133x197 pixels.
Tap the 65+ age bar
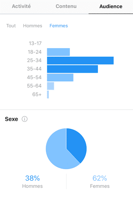[48, 94]
